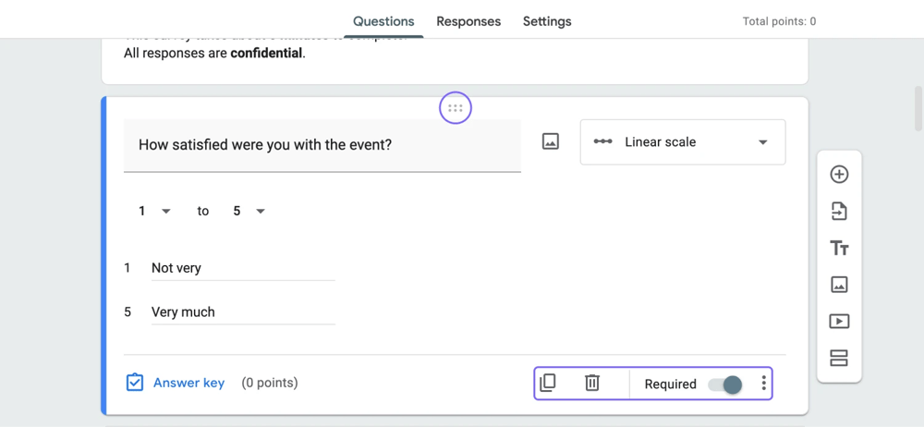924x427 pixels.
Task: Duplicate the satisfaction question
Action: point(548,383)
